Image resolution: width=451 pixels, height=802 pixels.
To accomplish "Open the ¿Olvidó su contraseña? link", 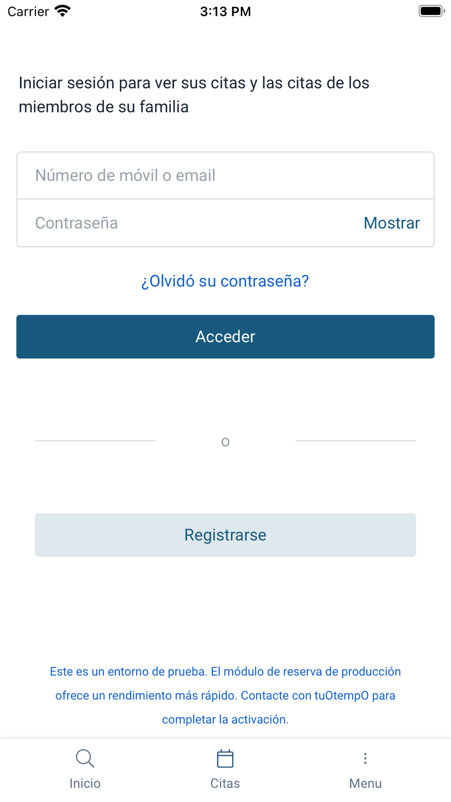I will (225, 281).
